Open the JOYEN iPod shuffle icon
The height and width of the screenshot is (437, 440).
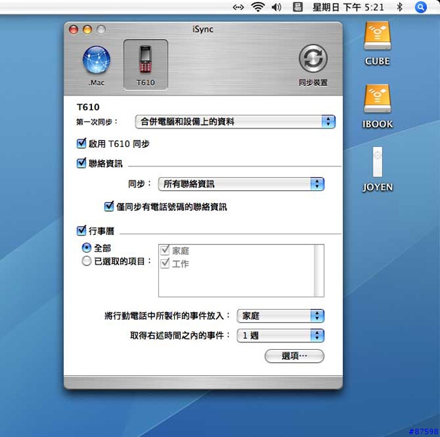point(377,162)
